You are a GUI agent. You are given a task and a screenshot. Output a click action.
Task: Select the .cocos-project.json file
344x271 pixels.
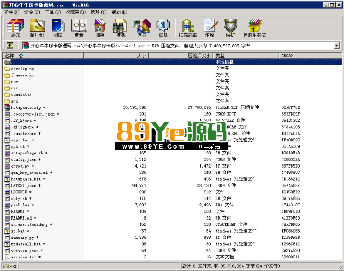[32, 114]
